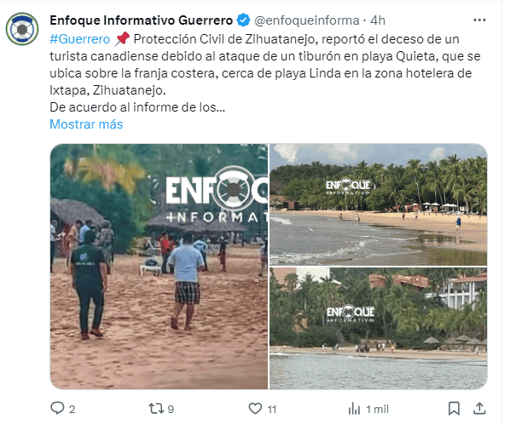Click the @enfoqueinforma handle

[307, 20]
